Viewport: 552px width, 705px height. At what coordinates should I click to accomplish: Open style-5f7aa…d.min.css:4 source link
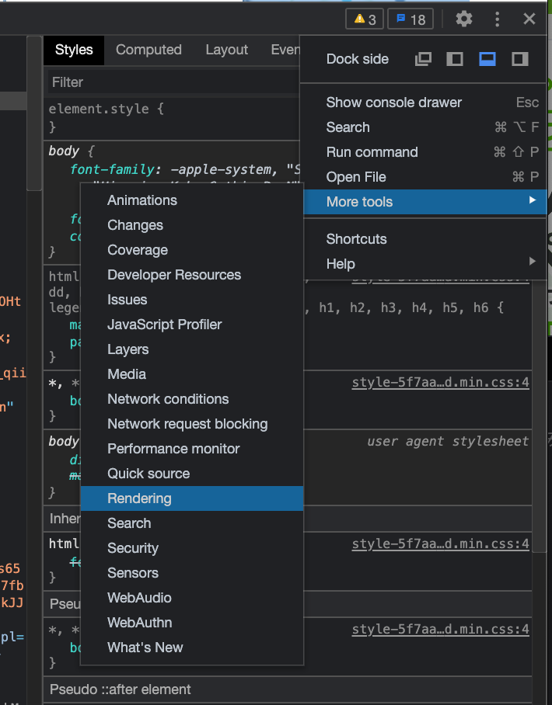pos(440,382)
